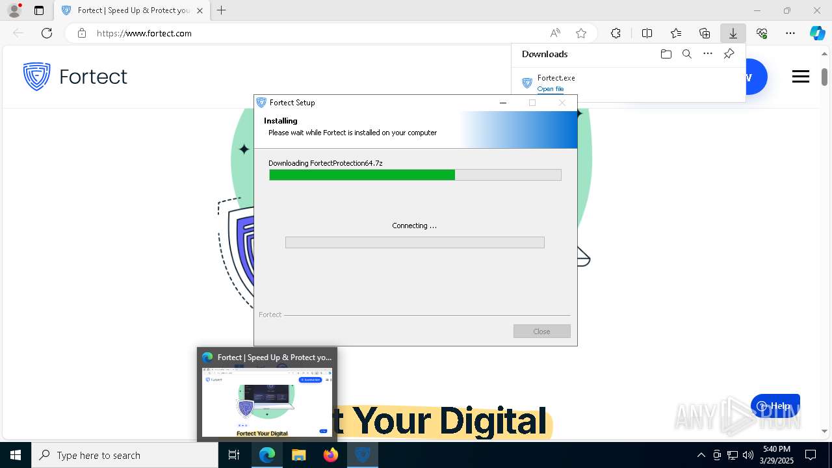Select the Fortect browser tab
This screenshot has height=468, width=832.
[132, 10]
